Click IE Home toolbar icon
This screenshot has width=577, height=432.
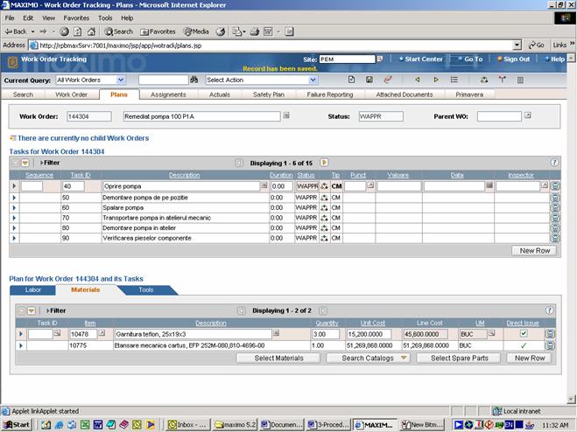click(91, 31)
